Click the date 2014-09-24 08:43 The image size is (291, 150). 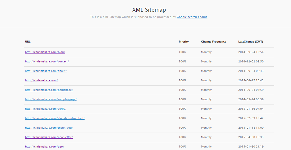pos(251,71)
